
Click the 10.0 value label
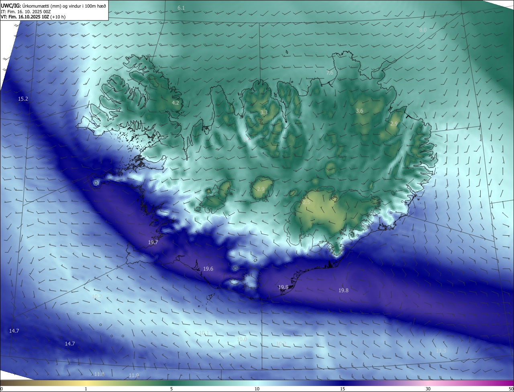242,339
